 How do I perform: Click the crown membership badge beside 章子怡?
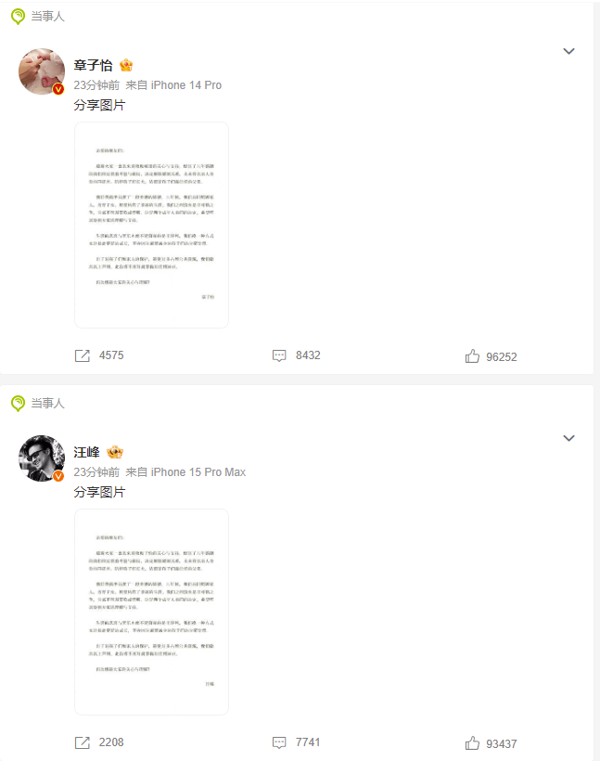pyautogui.click(x=126, y=65)
